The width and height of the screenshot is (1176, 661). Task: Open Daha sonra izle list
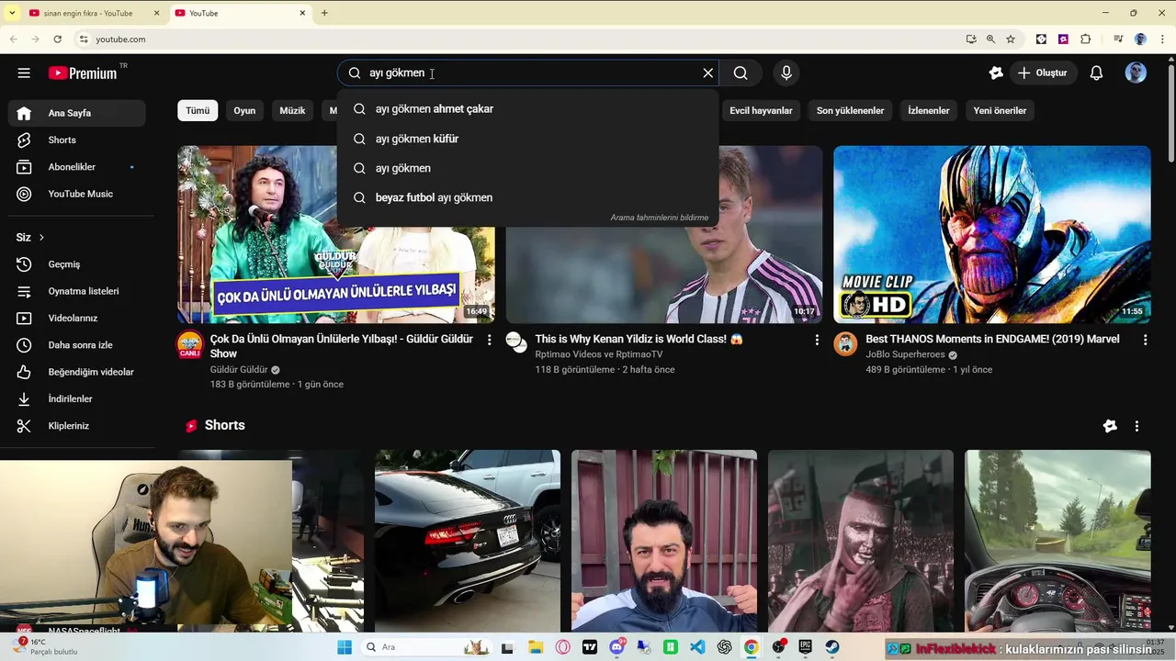click(77, 345)
